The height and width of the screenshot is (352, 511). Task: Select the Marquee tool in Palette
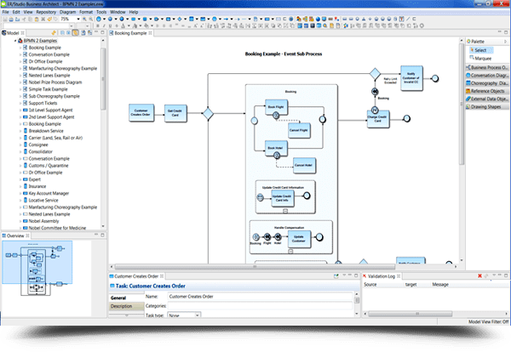click(482, 59)
